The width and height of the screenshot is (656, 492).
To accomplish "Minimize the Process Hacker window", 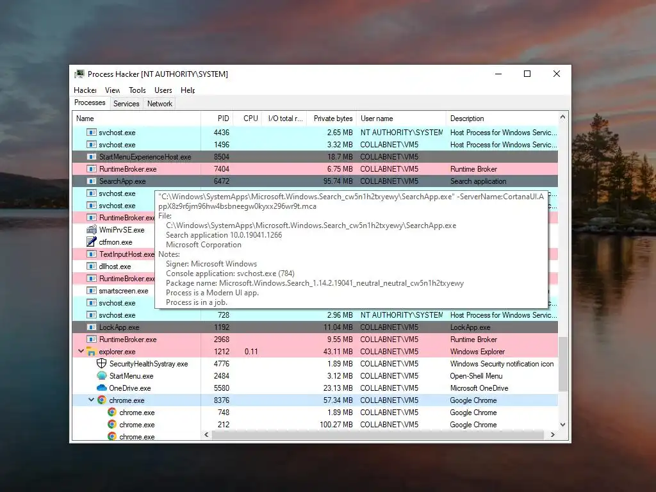I will tap(498, 74).
